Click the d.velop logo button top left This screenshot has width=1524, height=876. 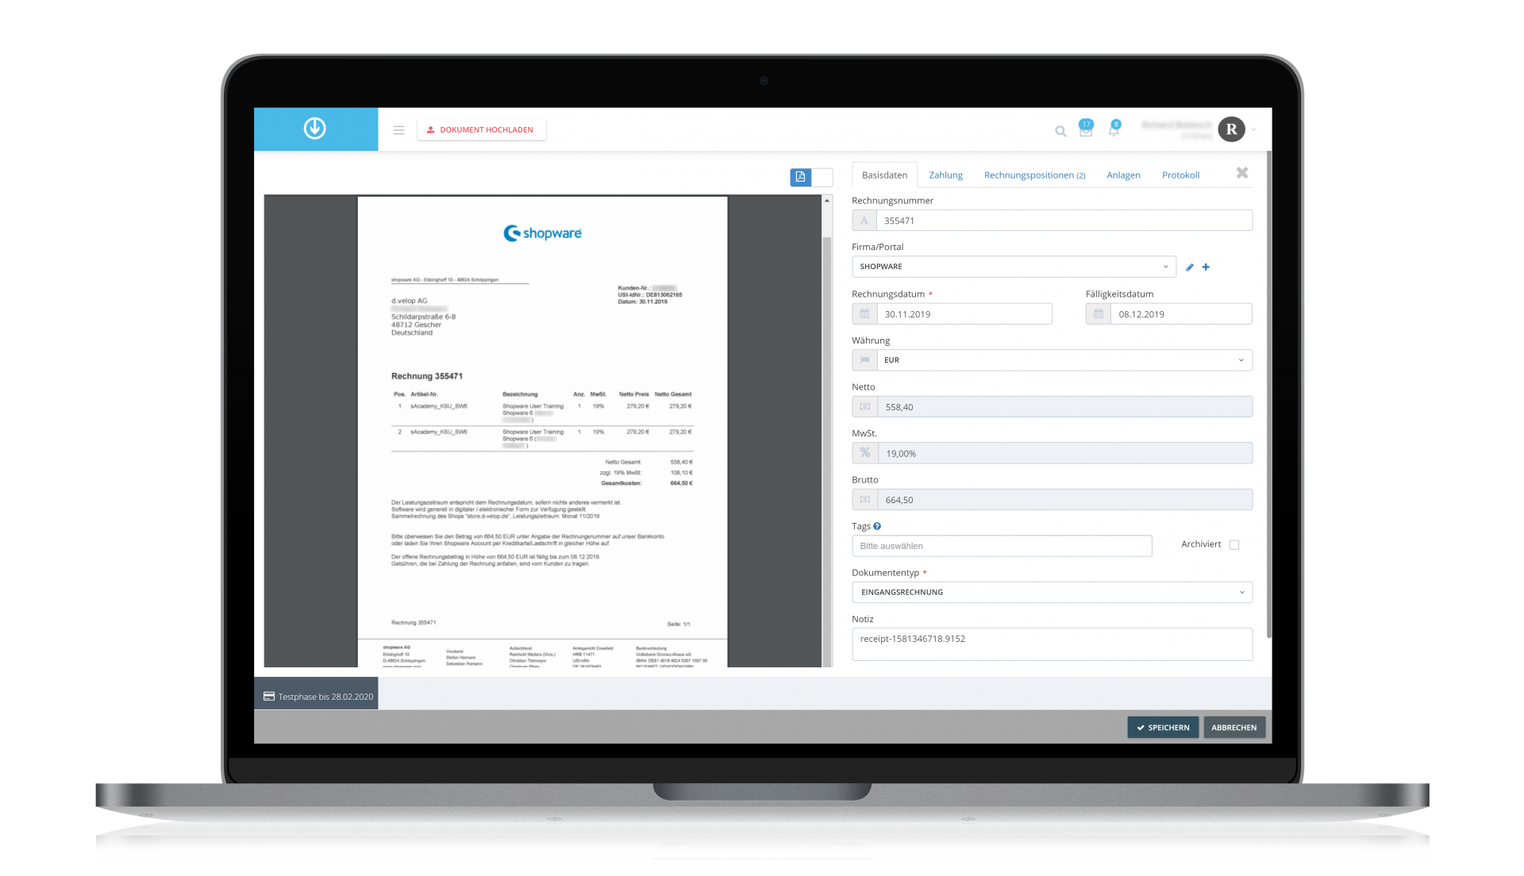click(315, 129)
